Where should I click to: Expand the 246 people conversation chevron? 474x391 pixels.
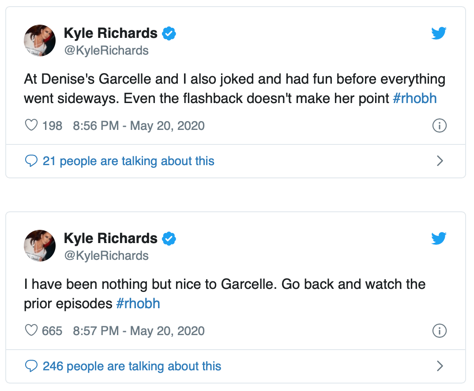[440, 366]
